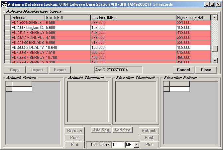The image size is (223, 150).
Task: Click the frequency tolerance field showing 10
Action: click(x=118, y=145)
